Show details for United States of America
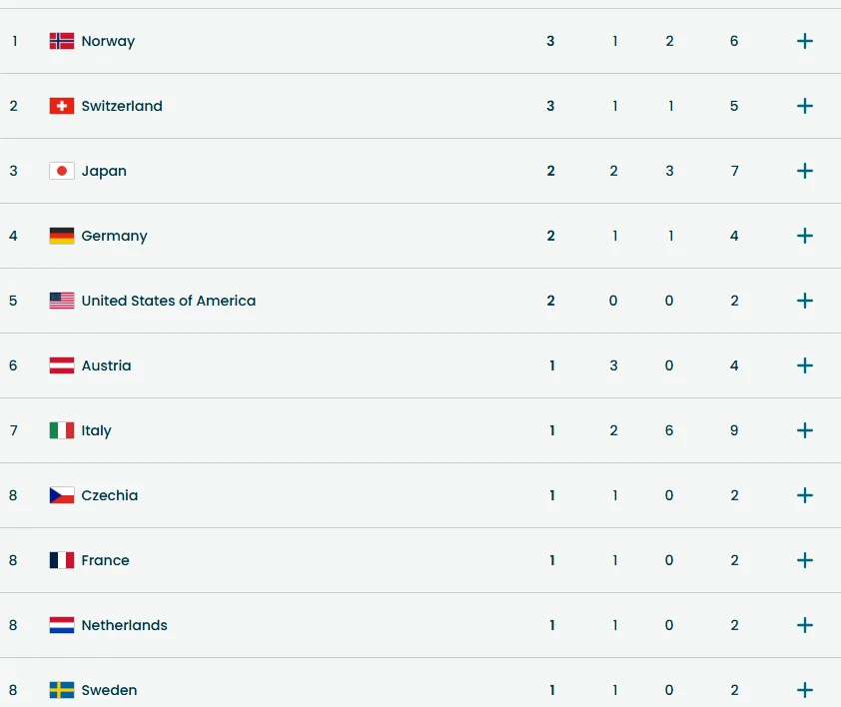The height and width of the screenshot is (707, 841). coord(805,301)
